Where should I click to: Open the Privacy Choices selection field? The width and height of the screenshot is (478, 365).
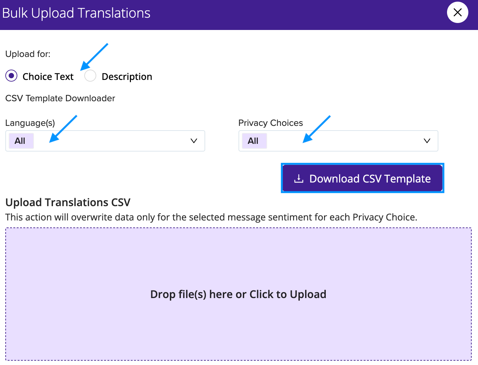click(338, 141)
